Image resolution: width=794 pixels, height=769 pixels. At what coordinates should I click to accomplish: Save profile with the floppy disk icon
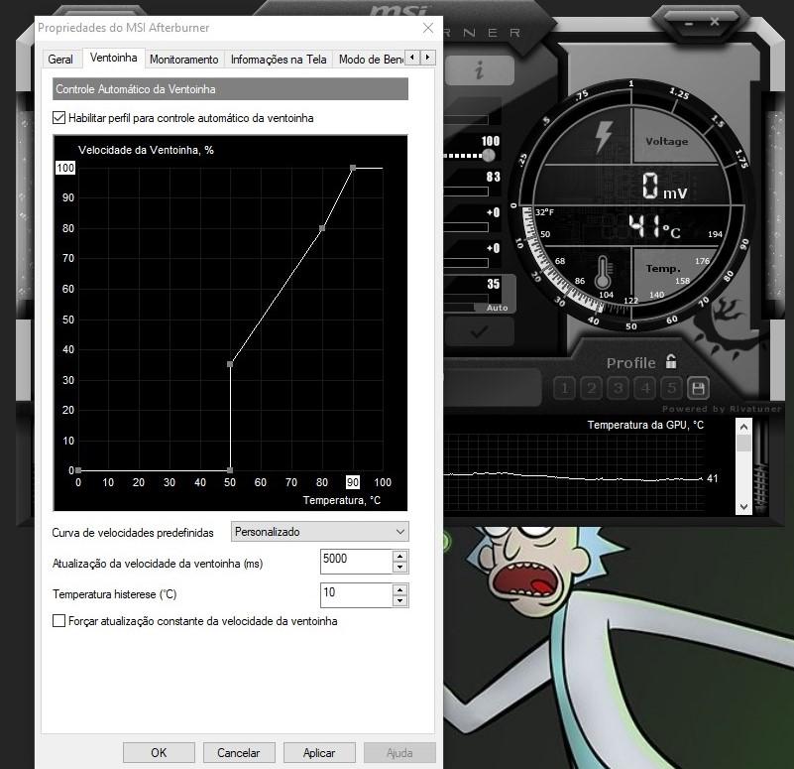pos(698,388)
